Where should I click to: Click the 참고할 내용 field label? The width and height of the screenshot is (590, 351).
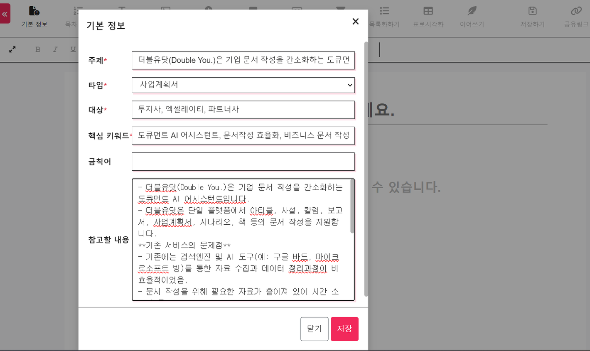pyautogui.click(x=108, y=240)
